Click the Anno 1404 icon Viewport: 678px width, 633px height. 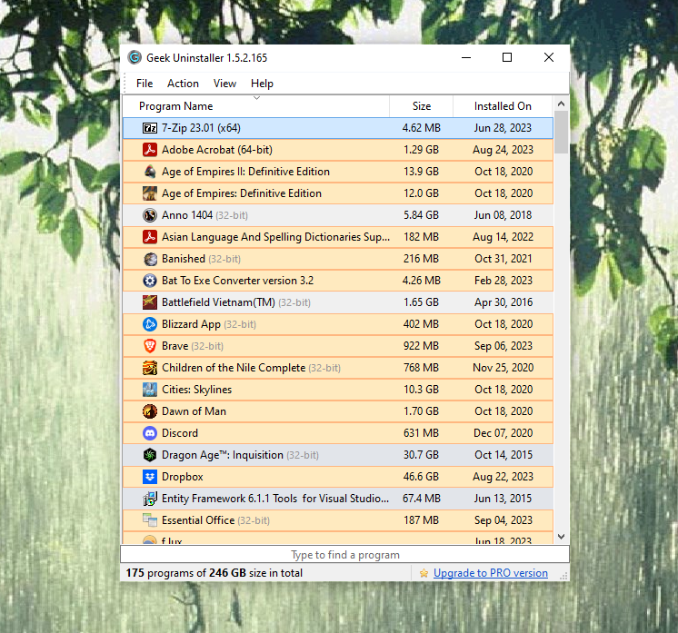pyautogui.click(x=150, y=215)
